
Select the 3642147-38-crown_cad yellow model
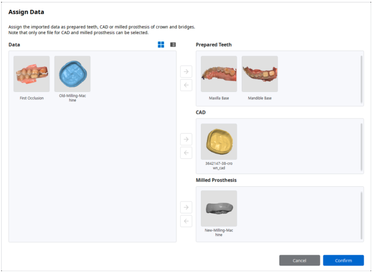tap(219, 142)
